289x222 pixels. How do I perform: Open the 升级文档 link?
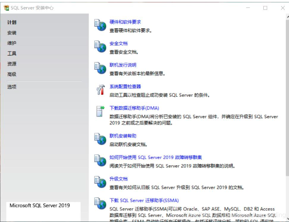click(x=119, y=179)
